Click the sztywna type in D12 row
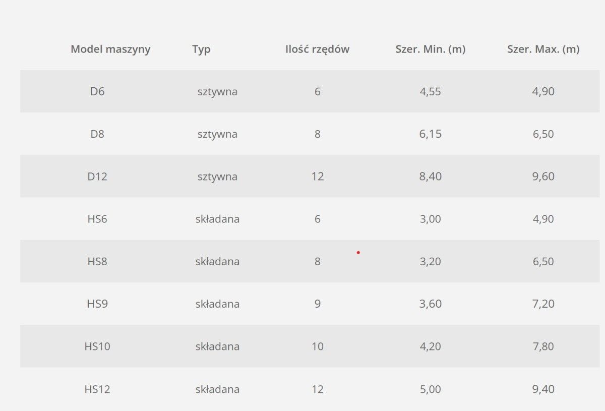 pyautogui.click(x=217, y=177)
